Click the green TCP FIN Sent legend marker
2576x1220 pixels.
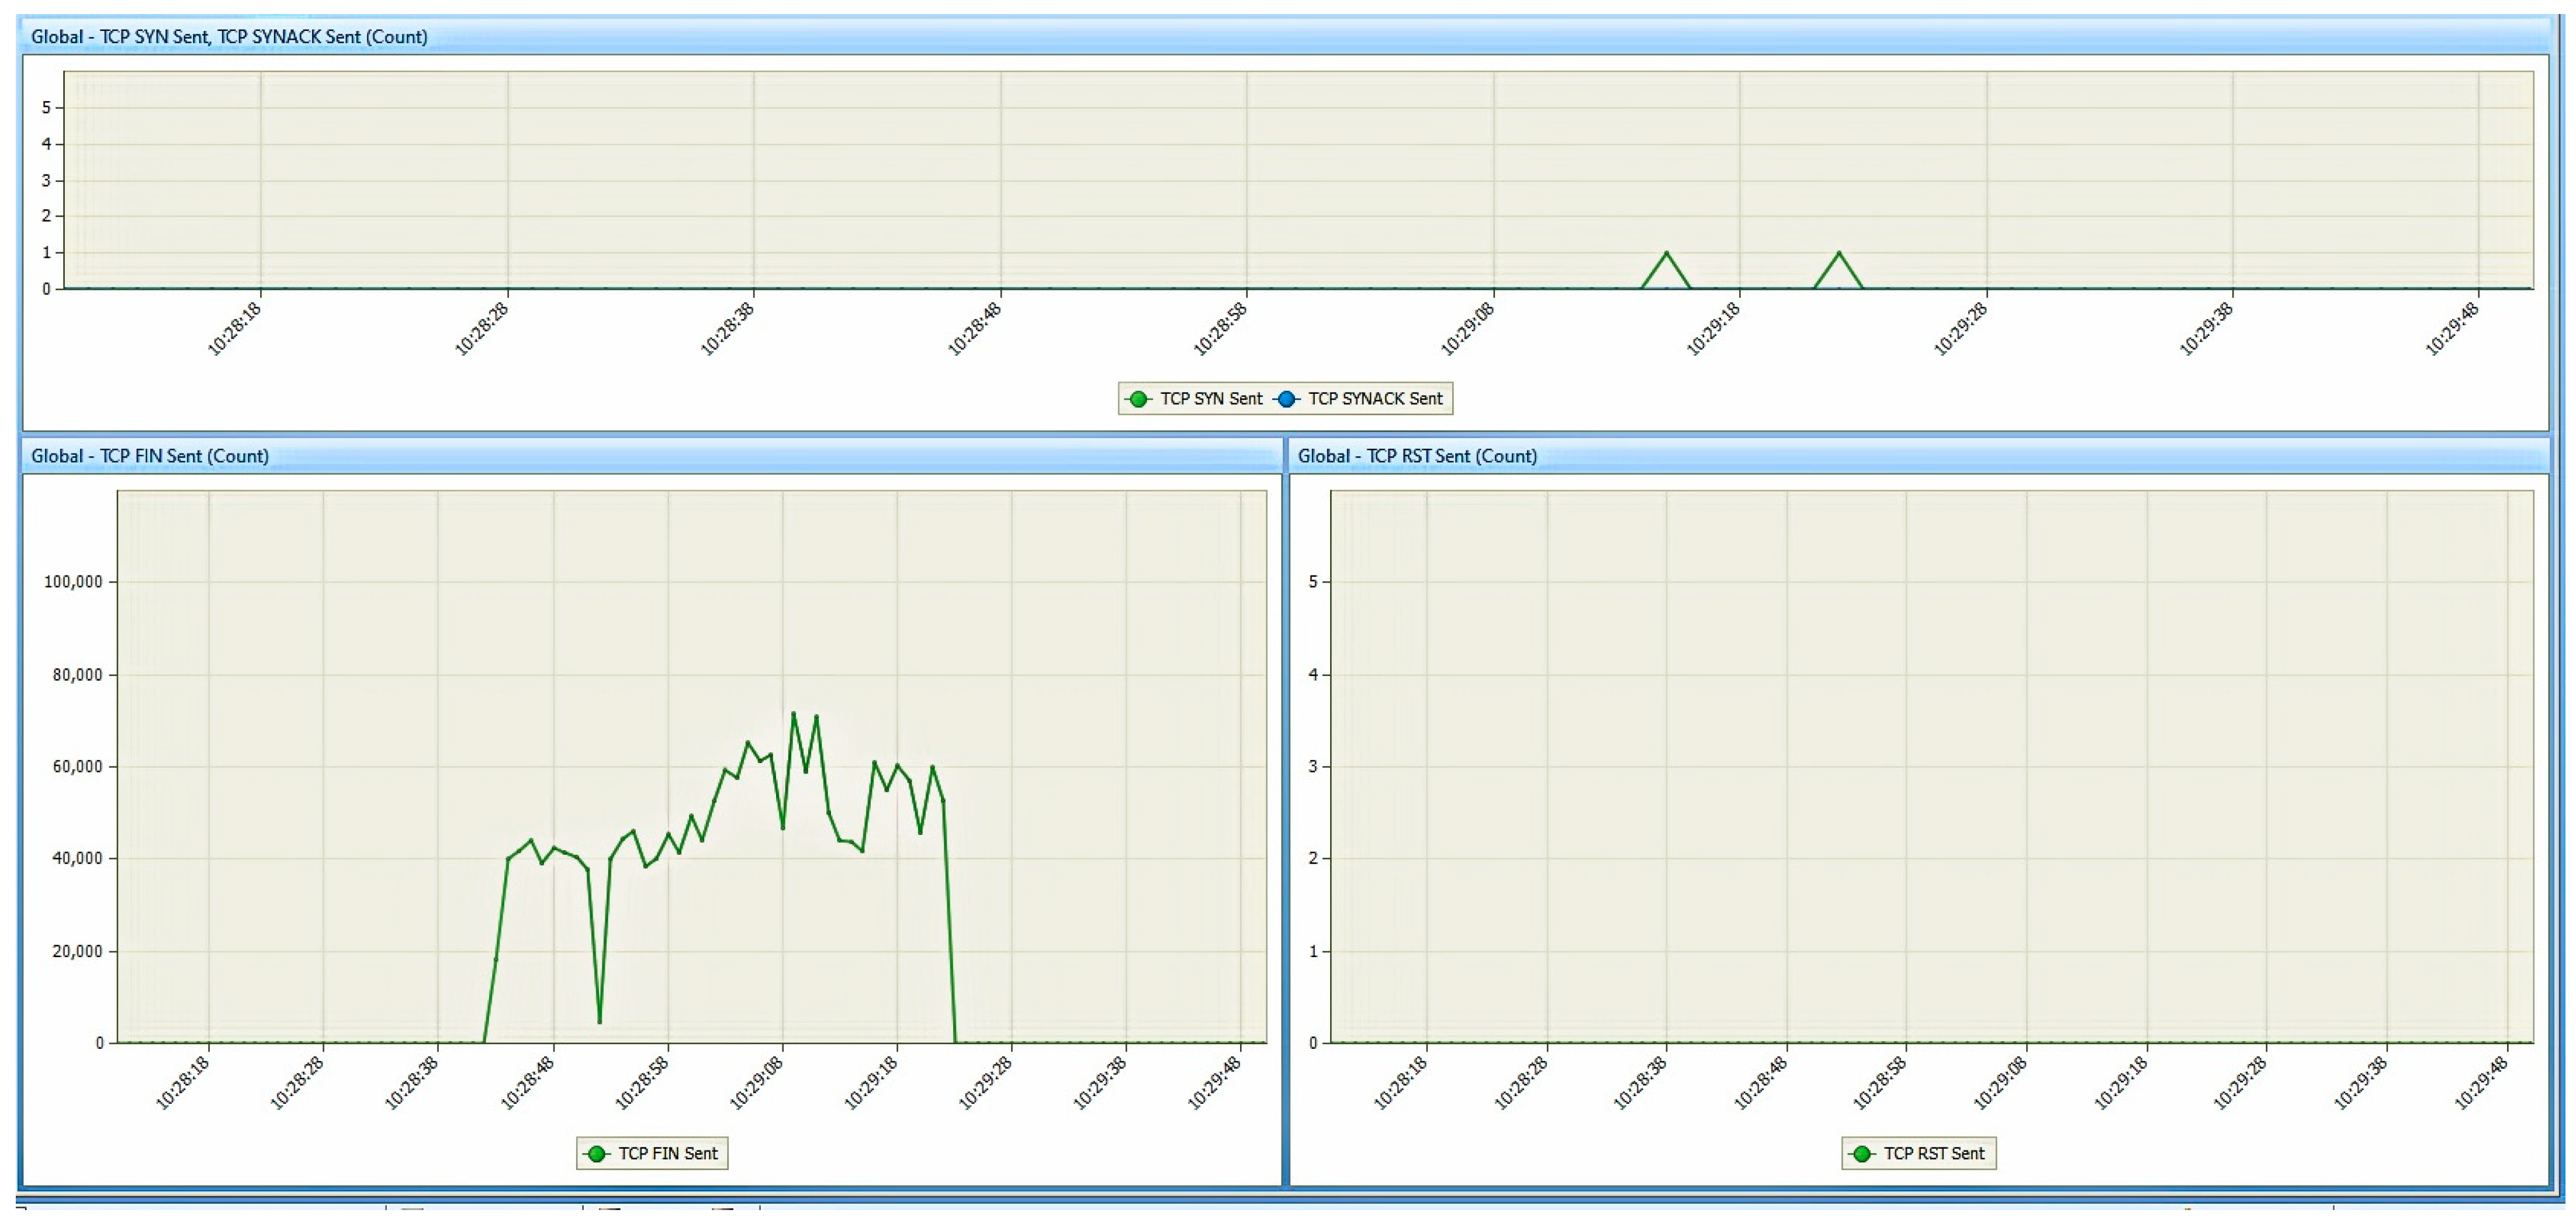point(597,1154)
